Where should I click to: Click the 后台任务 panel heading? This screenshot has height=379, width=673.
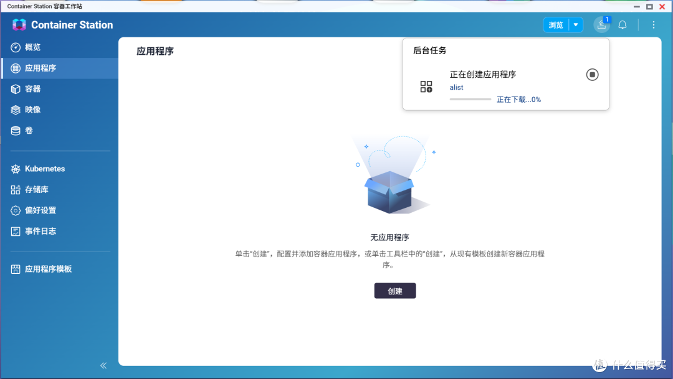point(429,50)
